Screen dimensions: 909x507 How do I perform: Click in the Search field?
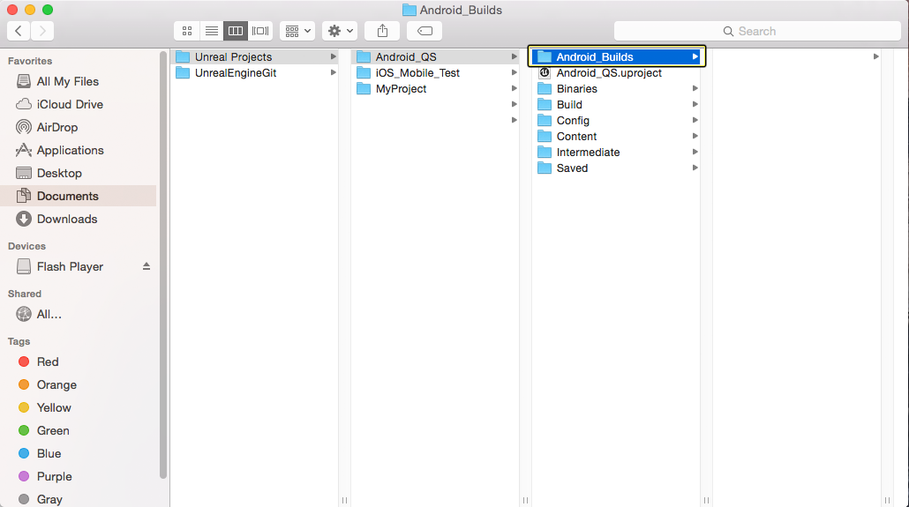pos(757,31)
